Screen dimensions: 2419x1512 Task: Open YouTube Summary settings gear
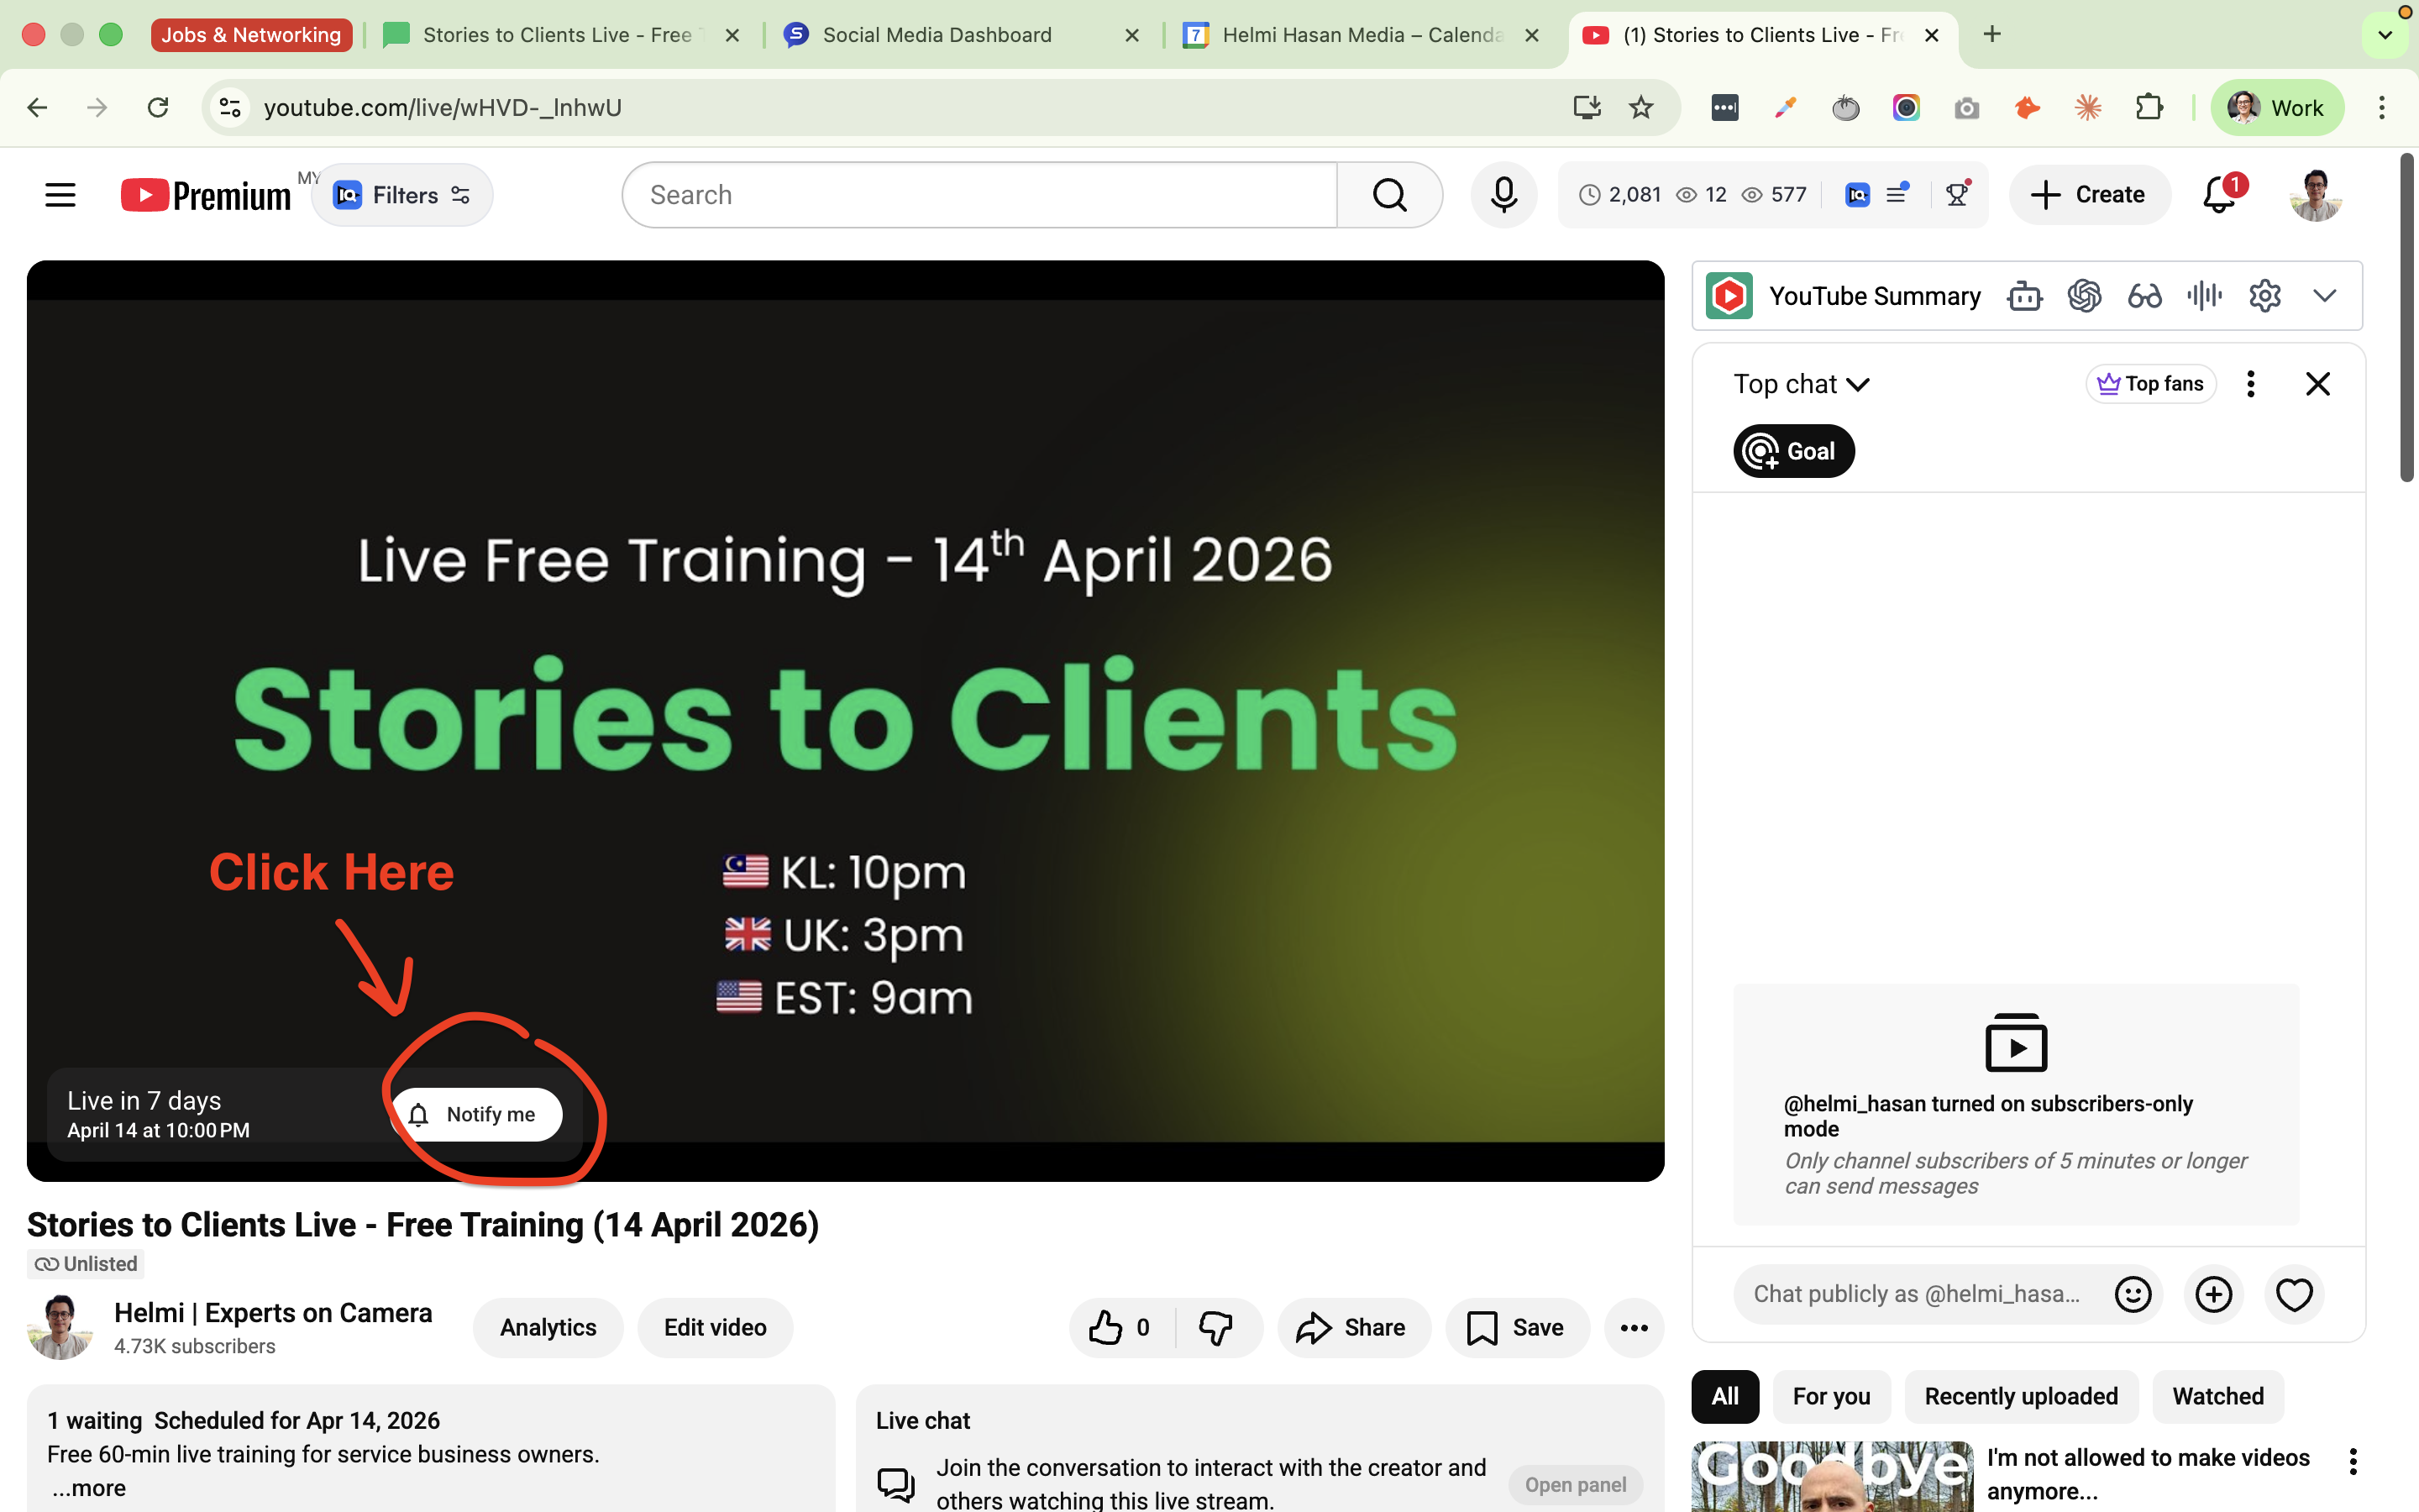pyautogui.click(x=2264, y=296)
